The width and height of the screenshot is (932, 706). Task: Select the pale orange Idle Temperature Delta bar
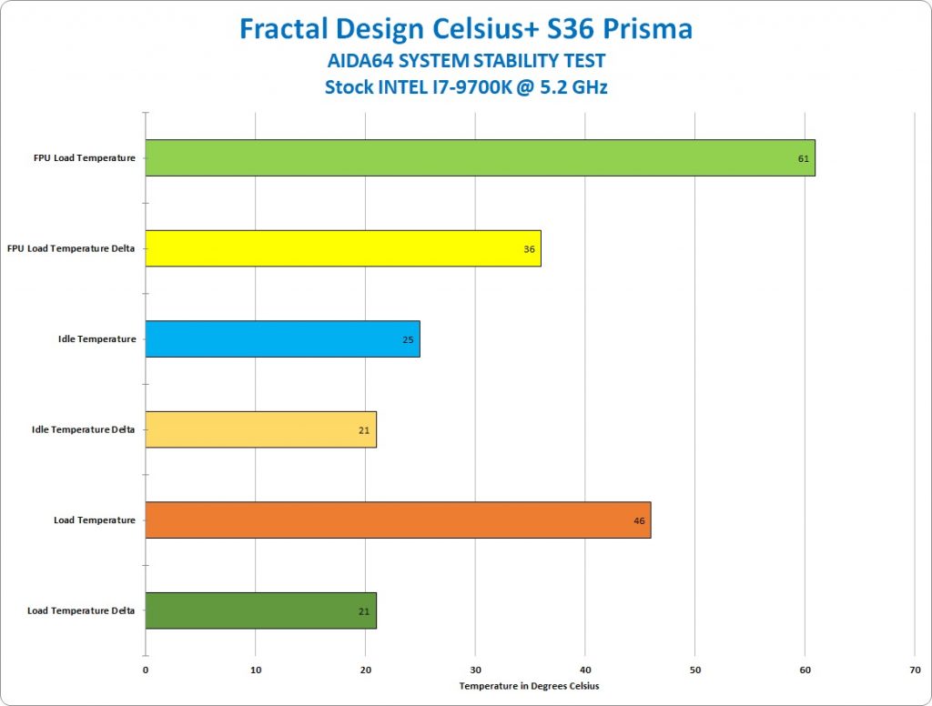tap(261, 429)
